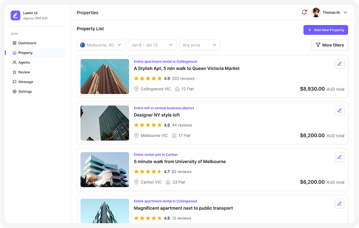Go to Dashboard in sidebar
This screenshot has height=228, width=359.
27,43
